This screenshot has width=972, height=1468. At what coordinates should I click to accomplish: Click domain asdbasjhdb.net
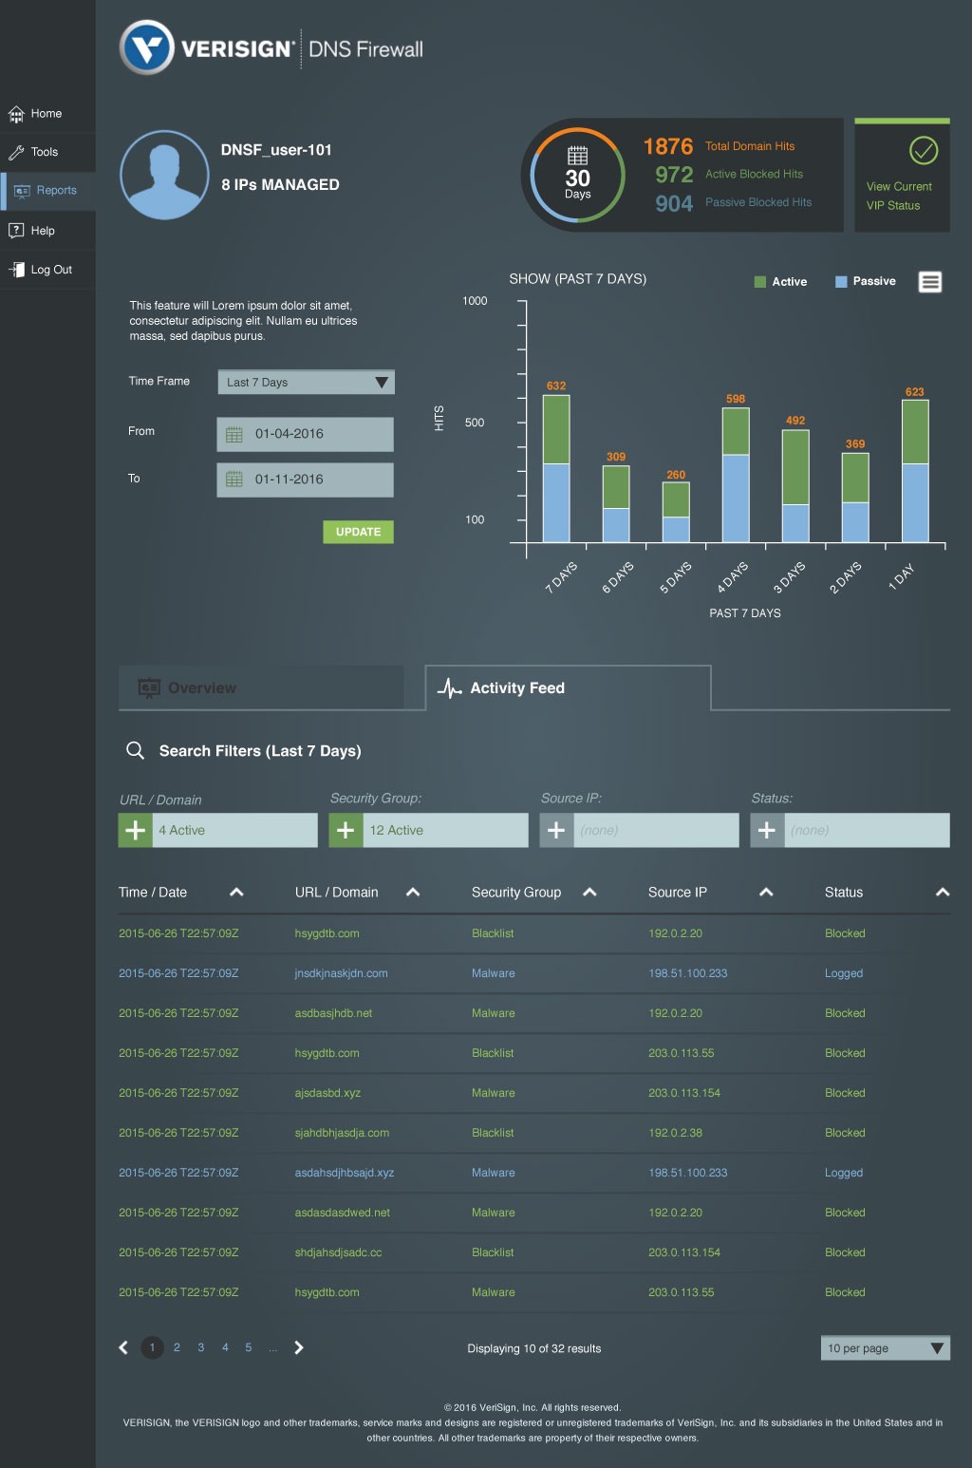[333, 1013]
